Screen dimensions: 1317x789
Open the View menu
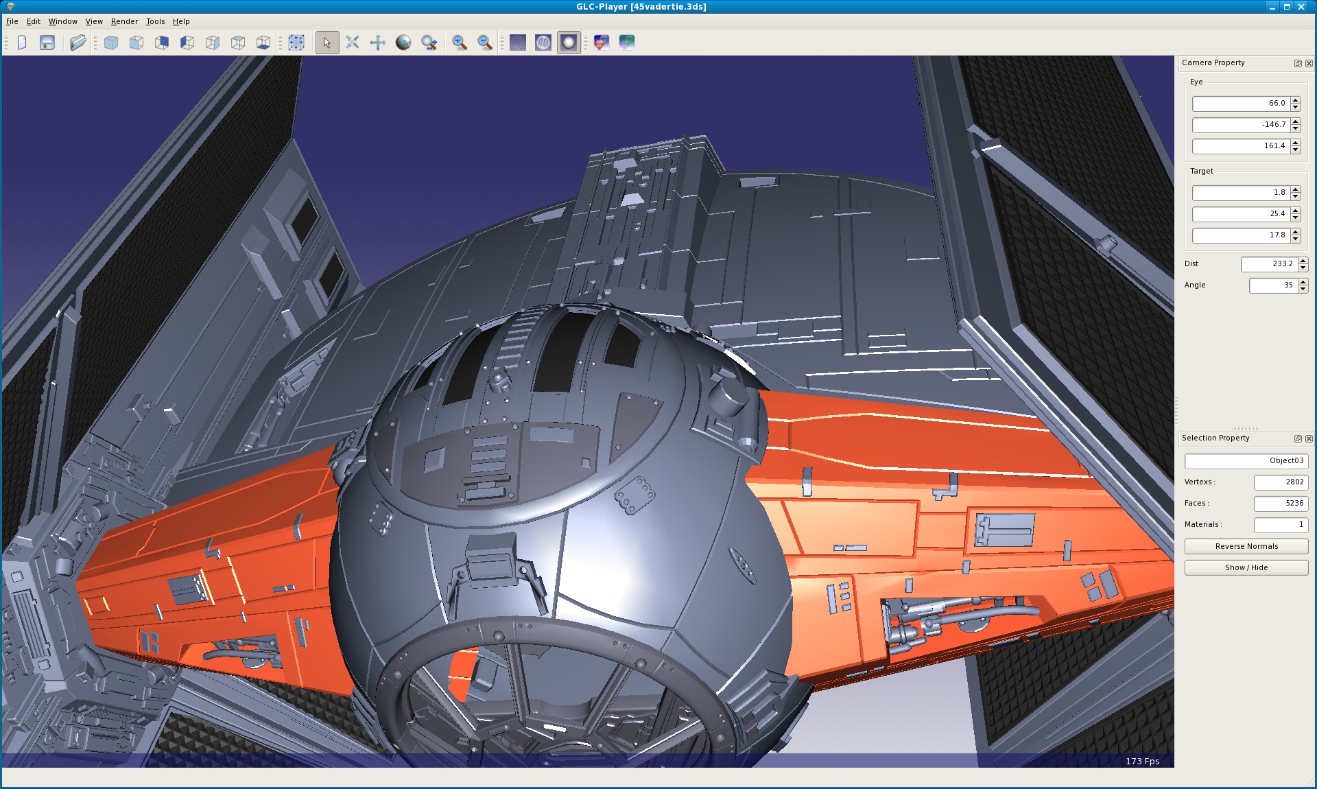94,21
